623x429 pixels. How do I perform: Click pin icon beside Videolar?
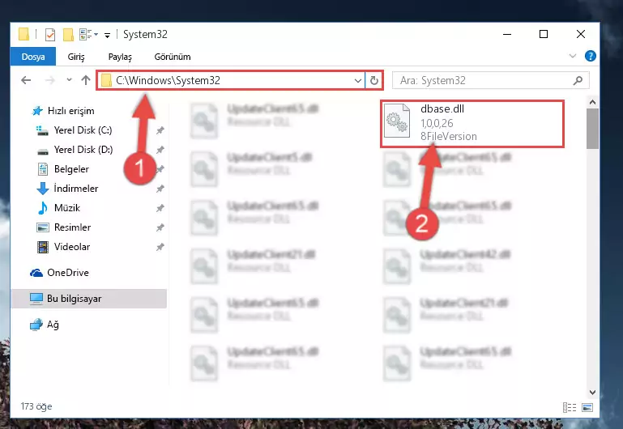click(160, 247)
